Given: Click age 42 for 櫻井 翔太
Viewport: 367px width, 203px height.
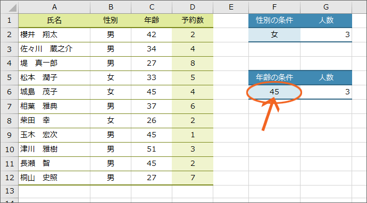Looking at the screenshot, I should pos(152,35).
